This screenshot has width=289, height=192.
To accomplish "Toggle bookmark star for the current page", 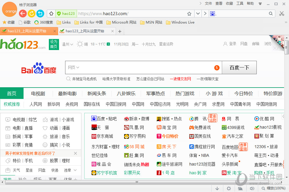I will pos(189,13).
